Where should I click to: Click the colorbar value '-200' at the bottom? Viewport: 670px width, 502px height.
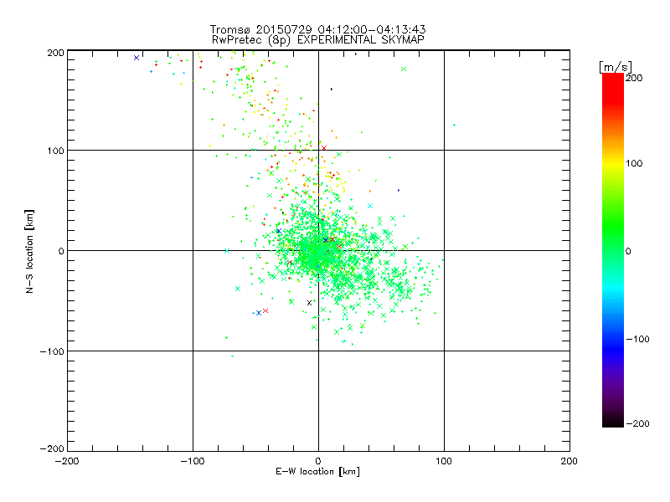click(637, 423)
